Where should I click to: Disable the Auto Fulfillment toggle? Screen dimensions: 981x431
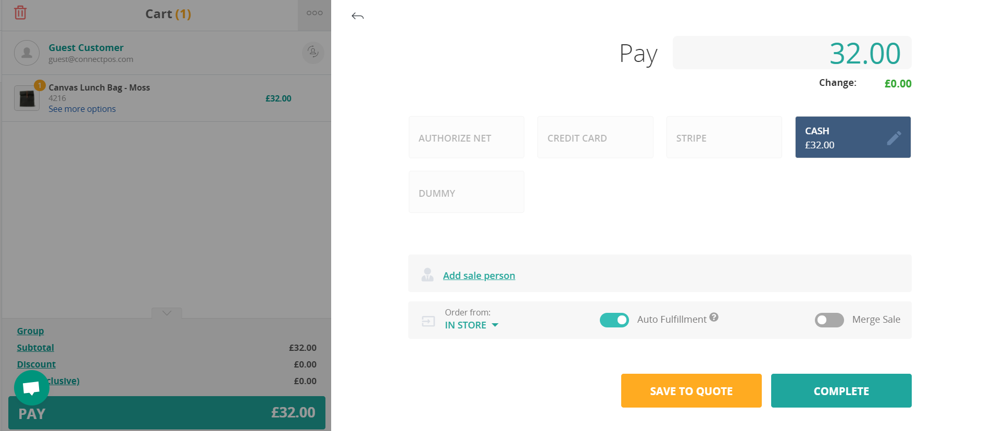coord(614,320)
